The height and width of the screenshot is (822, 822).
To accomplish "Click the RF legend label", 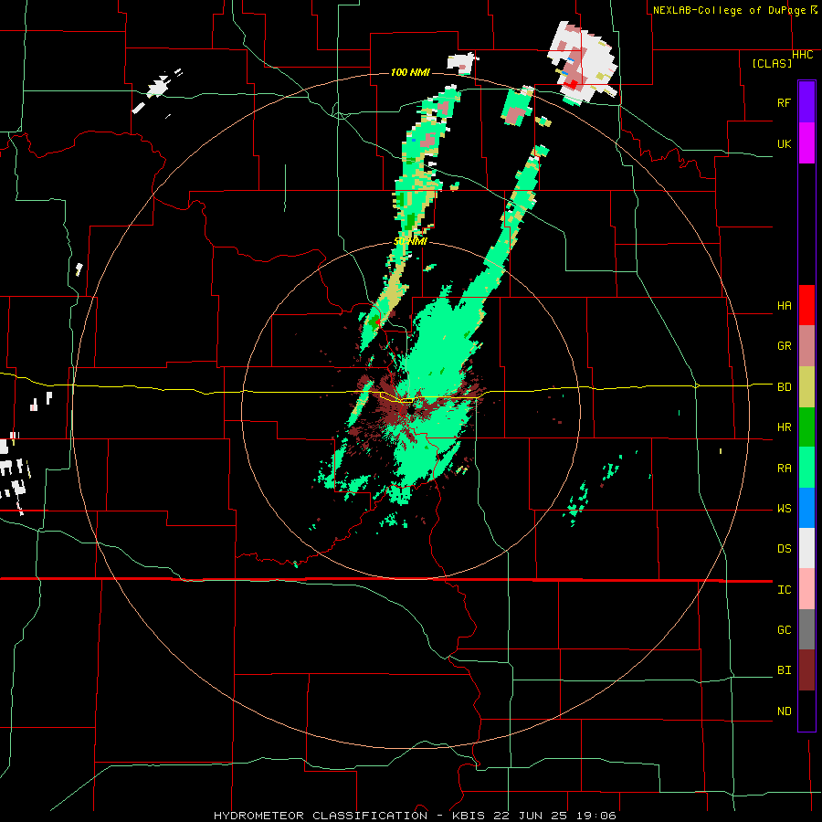I will coord(785,102).
